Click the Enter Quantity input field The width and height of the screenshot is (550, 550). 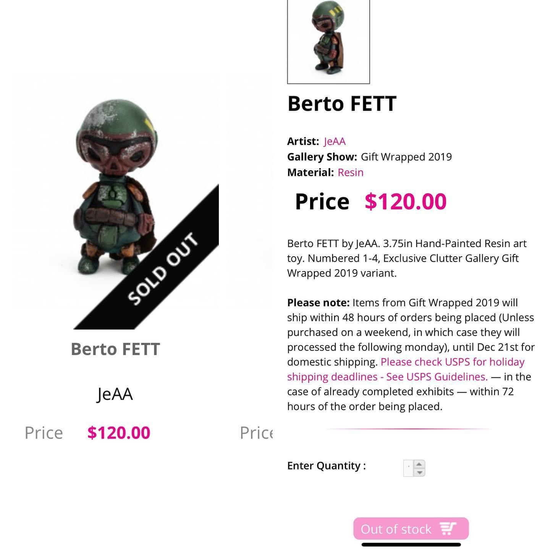[x=409, y=468]
